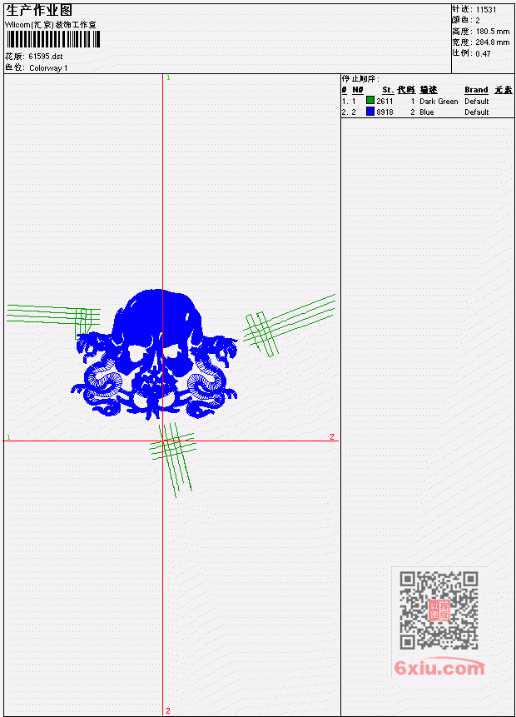Select the Dark Green description text

click(x=439, y=101)
